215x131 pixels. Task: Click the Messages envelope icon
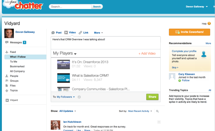(x=7, y=42)
